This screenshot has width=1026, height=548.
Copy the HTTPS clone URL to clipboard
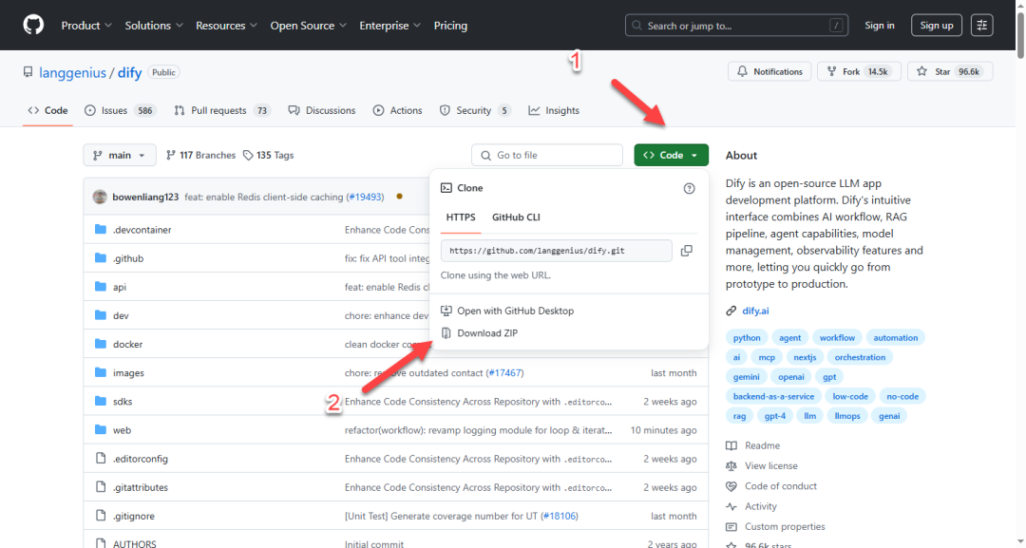(x=687, y=251)
